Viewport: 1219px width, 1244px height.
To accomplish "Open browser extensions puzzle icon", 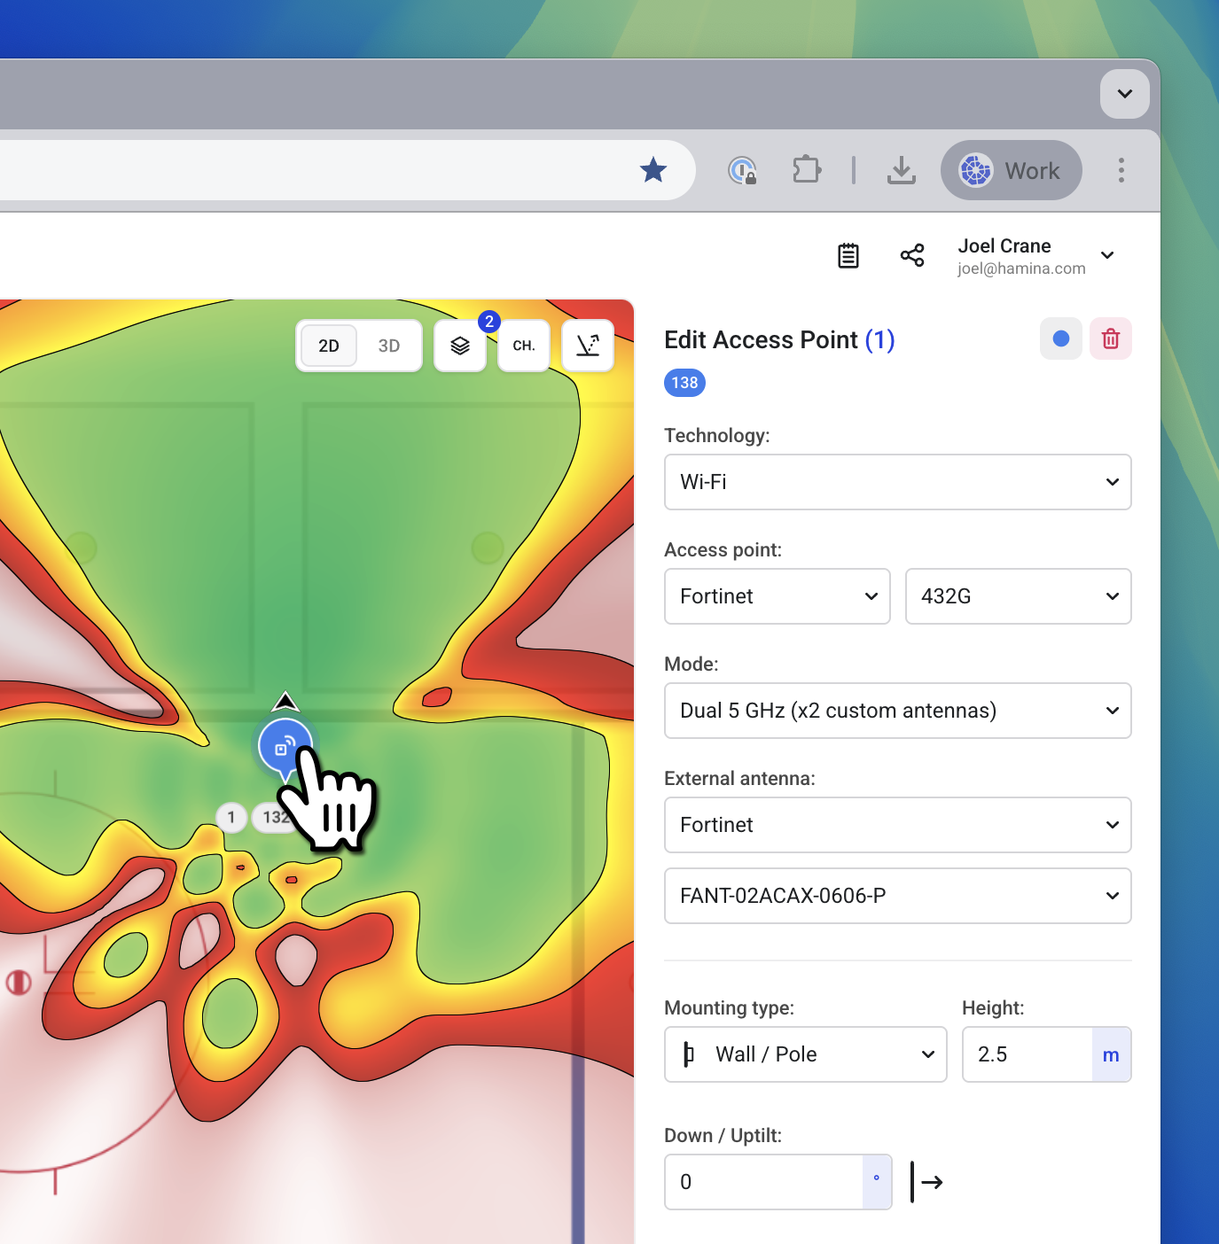I will [806, 170].
